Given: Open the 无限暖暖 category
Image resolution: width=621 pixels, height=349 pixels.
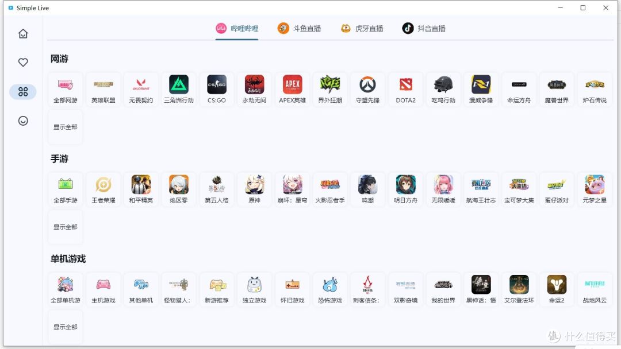Looking at the screenshot, I should [x=443, y=189].
